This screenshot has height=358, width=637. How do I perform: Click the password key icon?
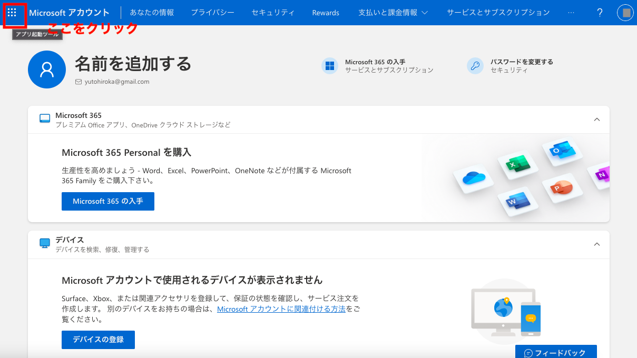coord(474,65)
